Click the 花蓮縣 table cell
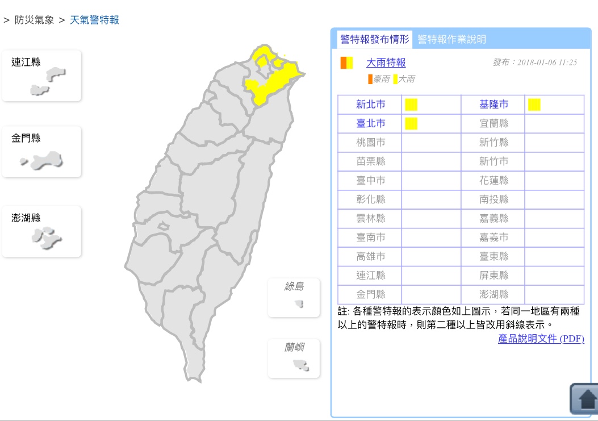This screenshot has width=598, height=421. (x=494, y=181)
